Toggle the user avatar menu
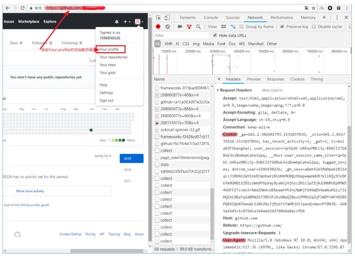The width and height of the screenshot is (355, 256). pos(139,22)
